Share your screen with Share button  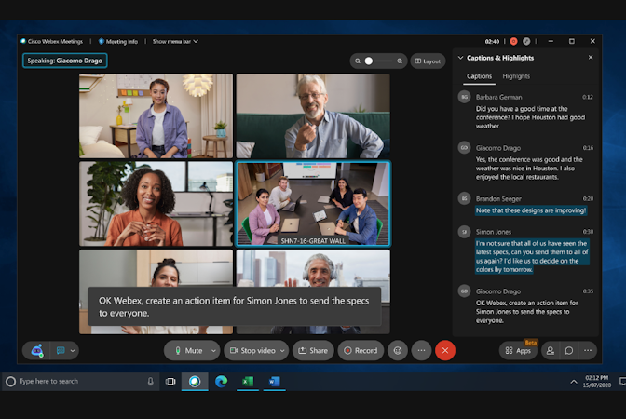pyautogui.click(x=313, y=351)
